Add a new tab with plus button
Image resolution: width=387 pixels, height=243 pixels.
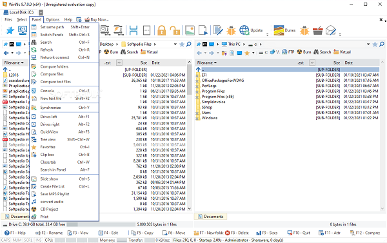(41, 12)
